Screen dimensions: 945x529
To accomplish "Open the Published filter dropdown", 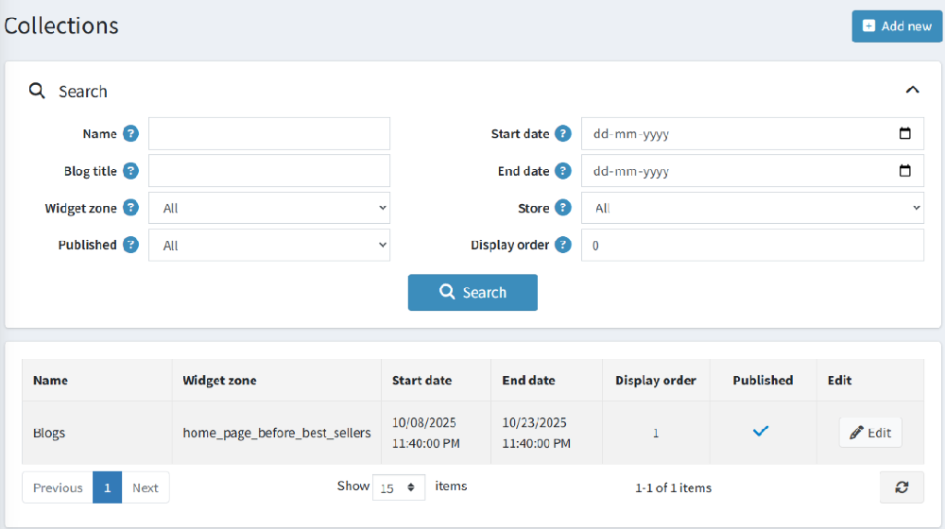I will point(269,245).
